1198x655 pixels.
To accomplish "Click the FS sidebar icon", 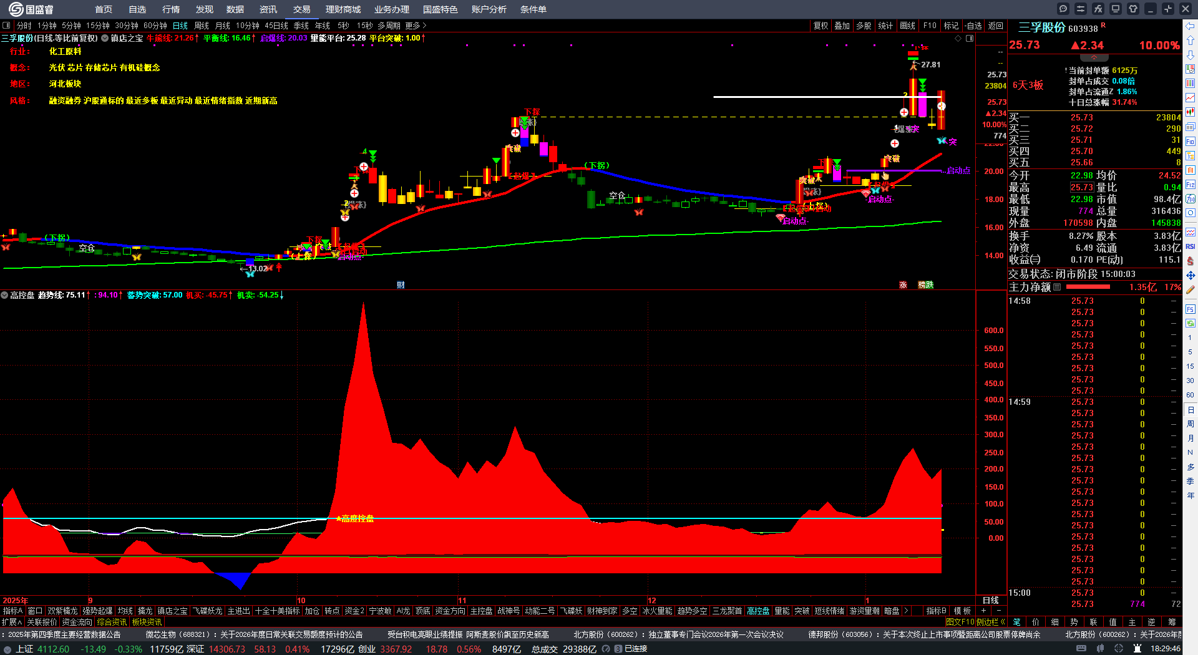I will click(1191, 309).
